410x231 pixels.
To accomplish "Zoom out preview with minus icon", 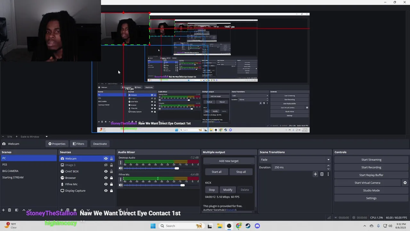I will coord(3,137).
